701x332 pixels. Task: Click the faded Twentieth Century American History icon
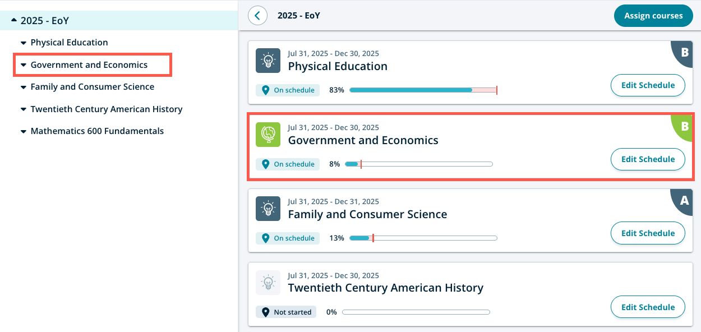click(x=268, y=282)
